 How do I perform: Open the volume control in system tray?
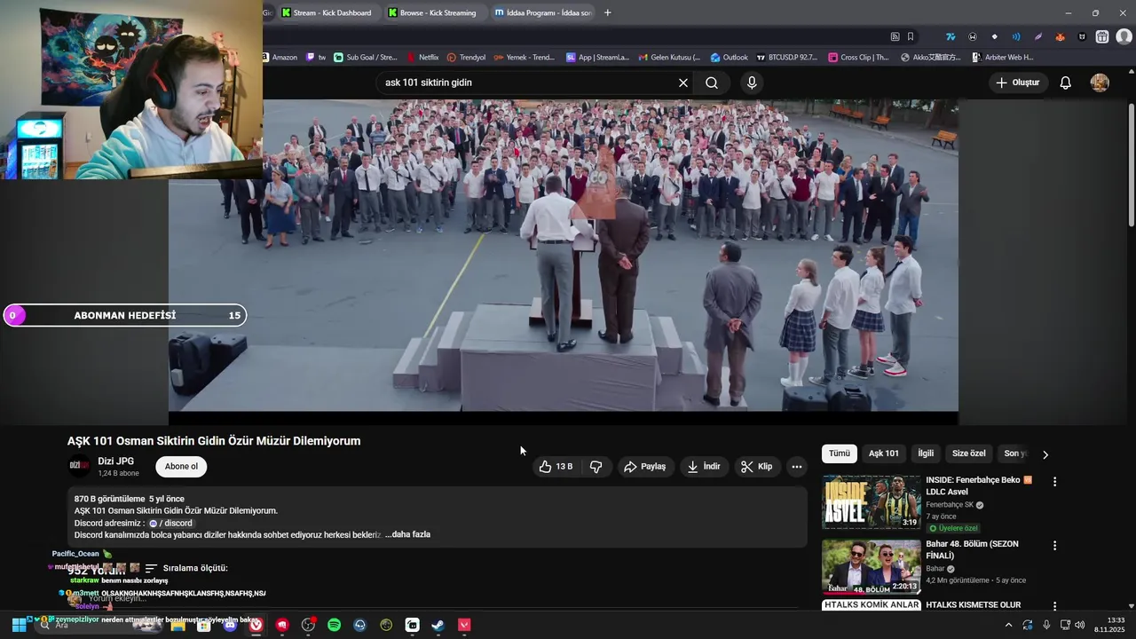(1080, 625)
